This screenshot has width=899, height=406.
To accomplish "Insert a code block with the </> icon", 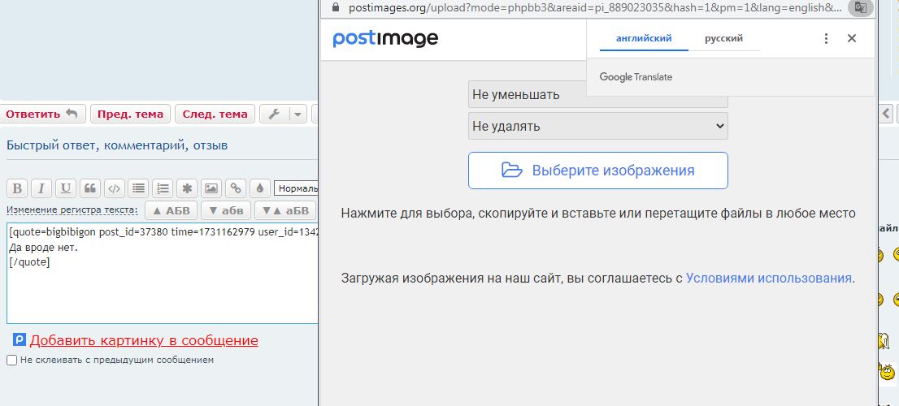I will [x=114, y=188].
